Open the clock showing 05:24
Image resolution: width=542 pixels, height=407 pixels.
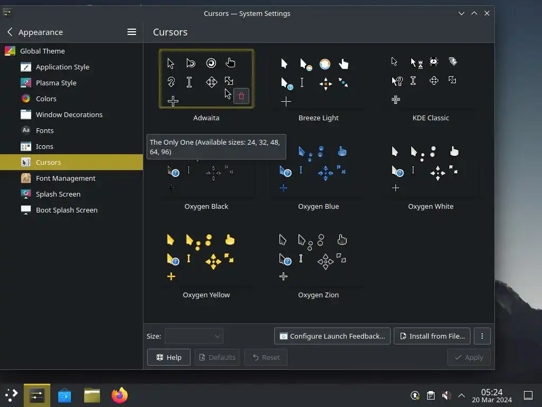[492, 395]
